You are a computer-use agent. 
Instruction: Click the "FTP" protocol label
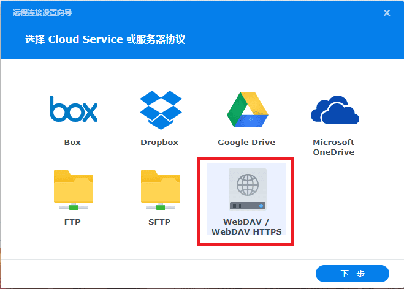point(72,222)
